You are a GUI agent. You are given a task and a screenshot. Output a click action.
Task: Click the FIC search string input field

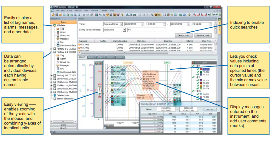(147, 30)
